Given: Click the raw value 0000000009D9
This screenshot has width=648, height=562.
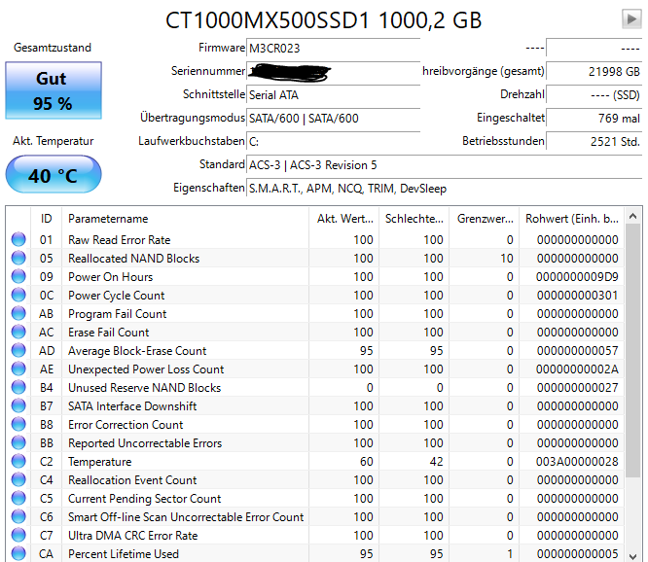Looking at the screenshot, I should coord(577,277).
